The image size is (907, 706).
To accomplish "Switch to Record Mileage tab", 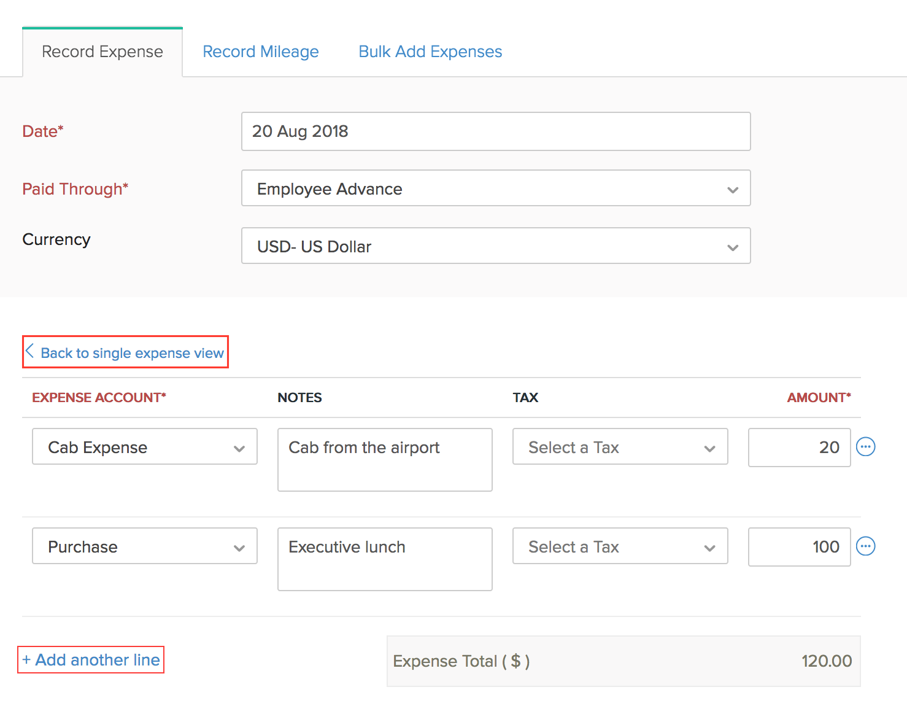I will click(260, 52).
